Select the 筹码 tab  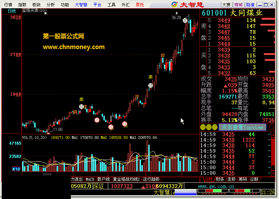pyautogui.click(x=243, y=179)
